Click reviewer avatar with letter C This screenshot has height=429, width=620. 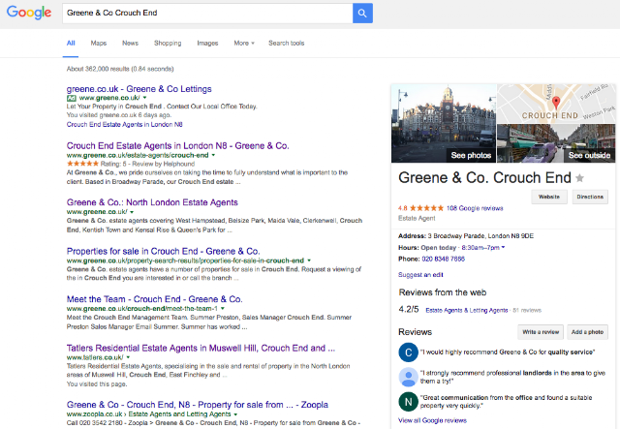click(409, 352)
